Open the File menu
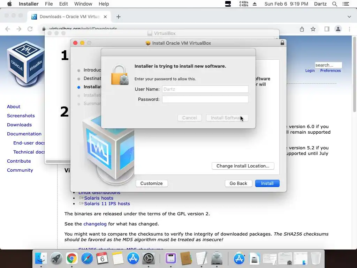 pos(49,4)
